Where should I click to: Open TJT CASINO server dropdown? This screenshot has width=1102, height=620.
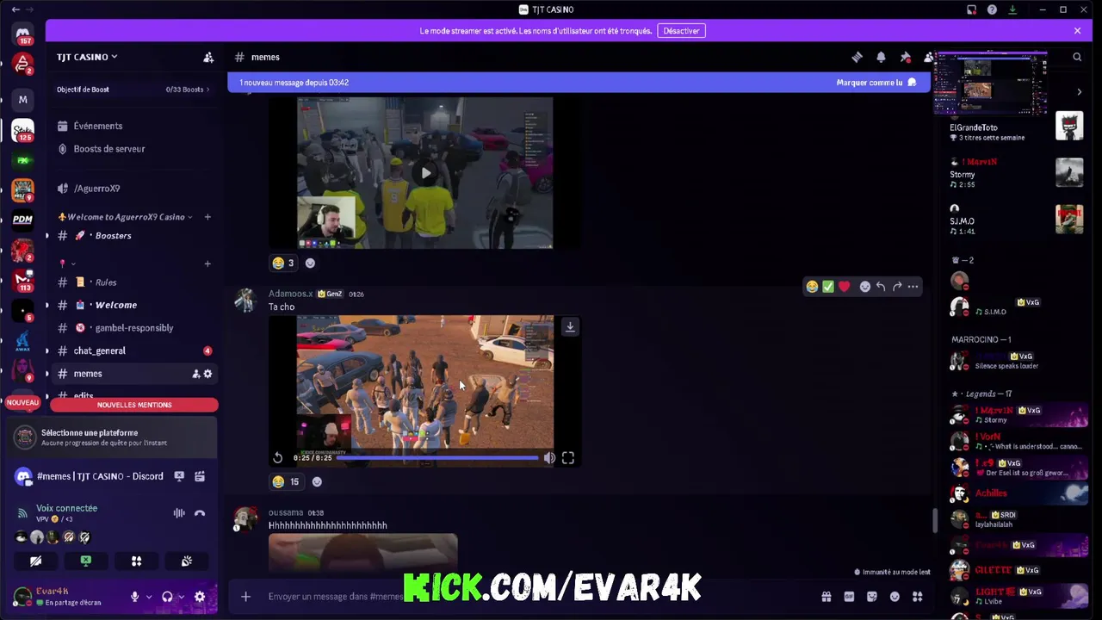pyautogui.click(x=87, y=57)
